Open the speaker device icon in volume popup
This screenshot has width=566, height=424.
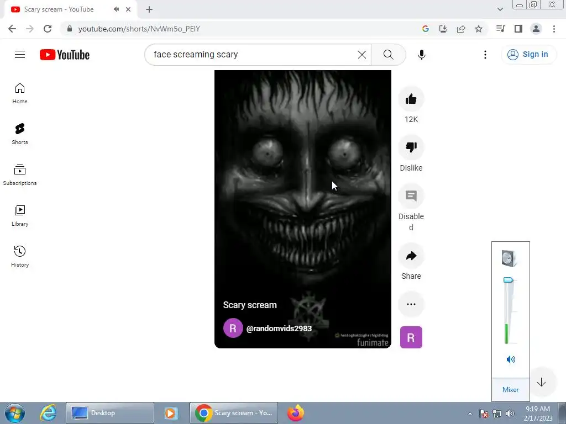point(509,258)
